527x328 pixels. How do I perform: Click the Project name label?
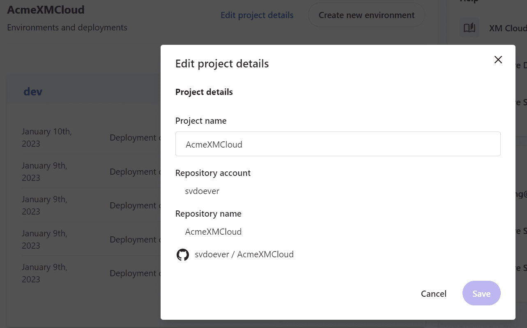pos(201,121)
